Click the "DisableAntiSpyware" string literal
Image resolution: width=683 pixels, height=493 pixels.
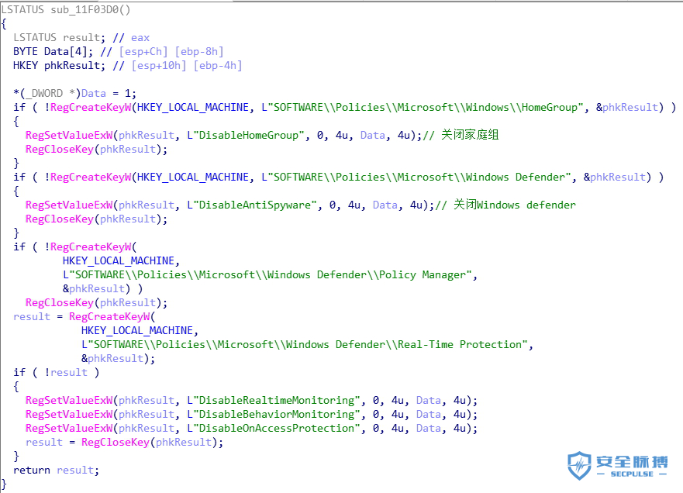point(252,205)
